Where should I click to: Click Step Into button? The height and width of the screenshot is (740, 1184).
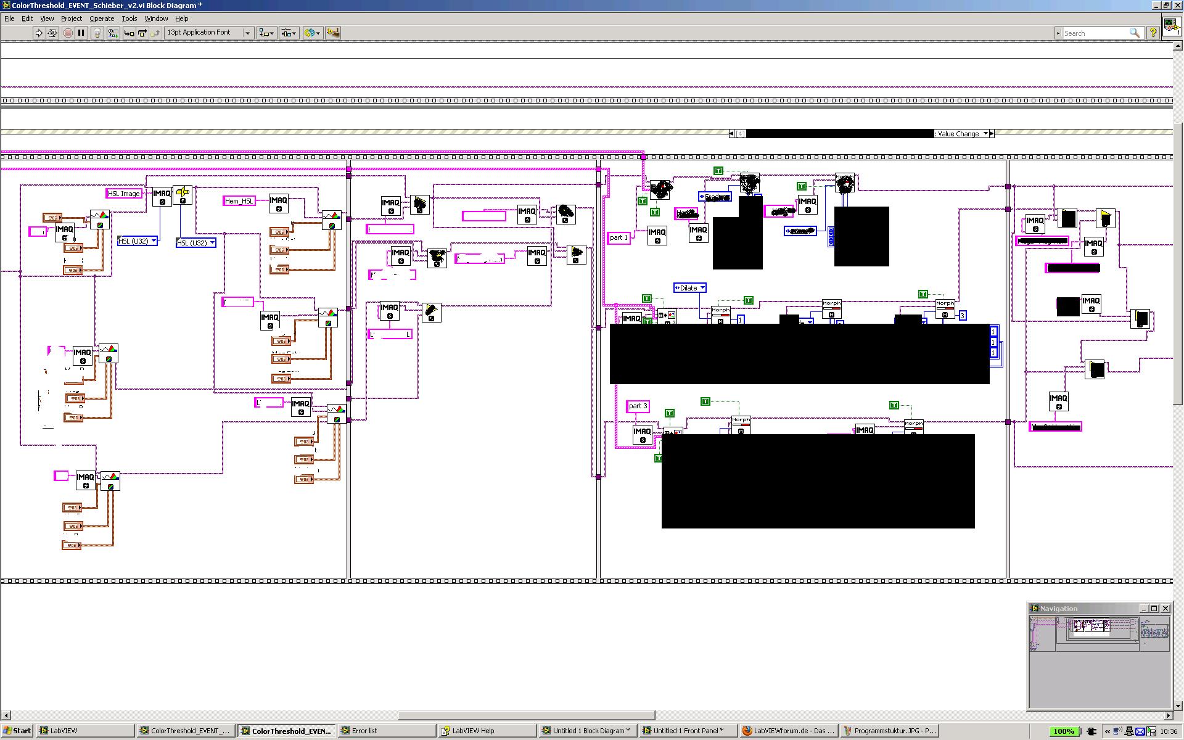[x=129, y=33]
